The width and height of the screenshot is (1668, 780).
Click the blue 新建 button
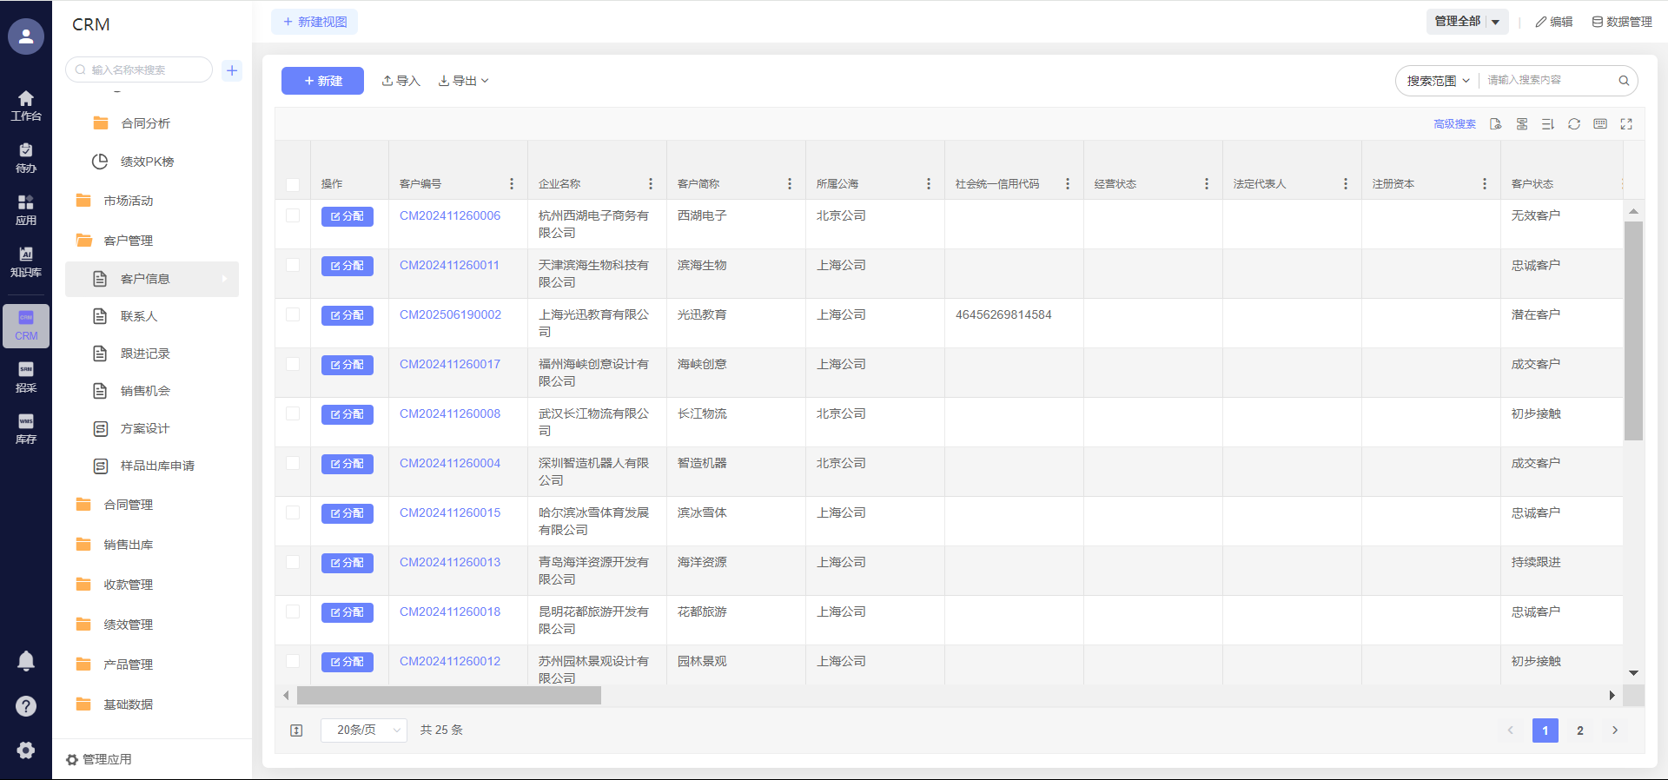coord(322,81)
